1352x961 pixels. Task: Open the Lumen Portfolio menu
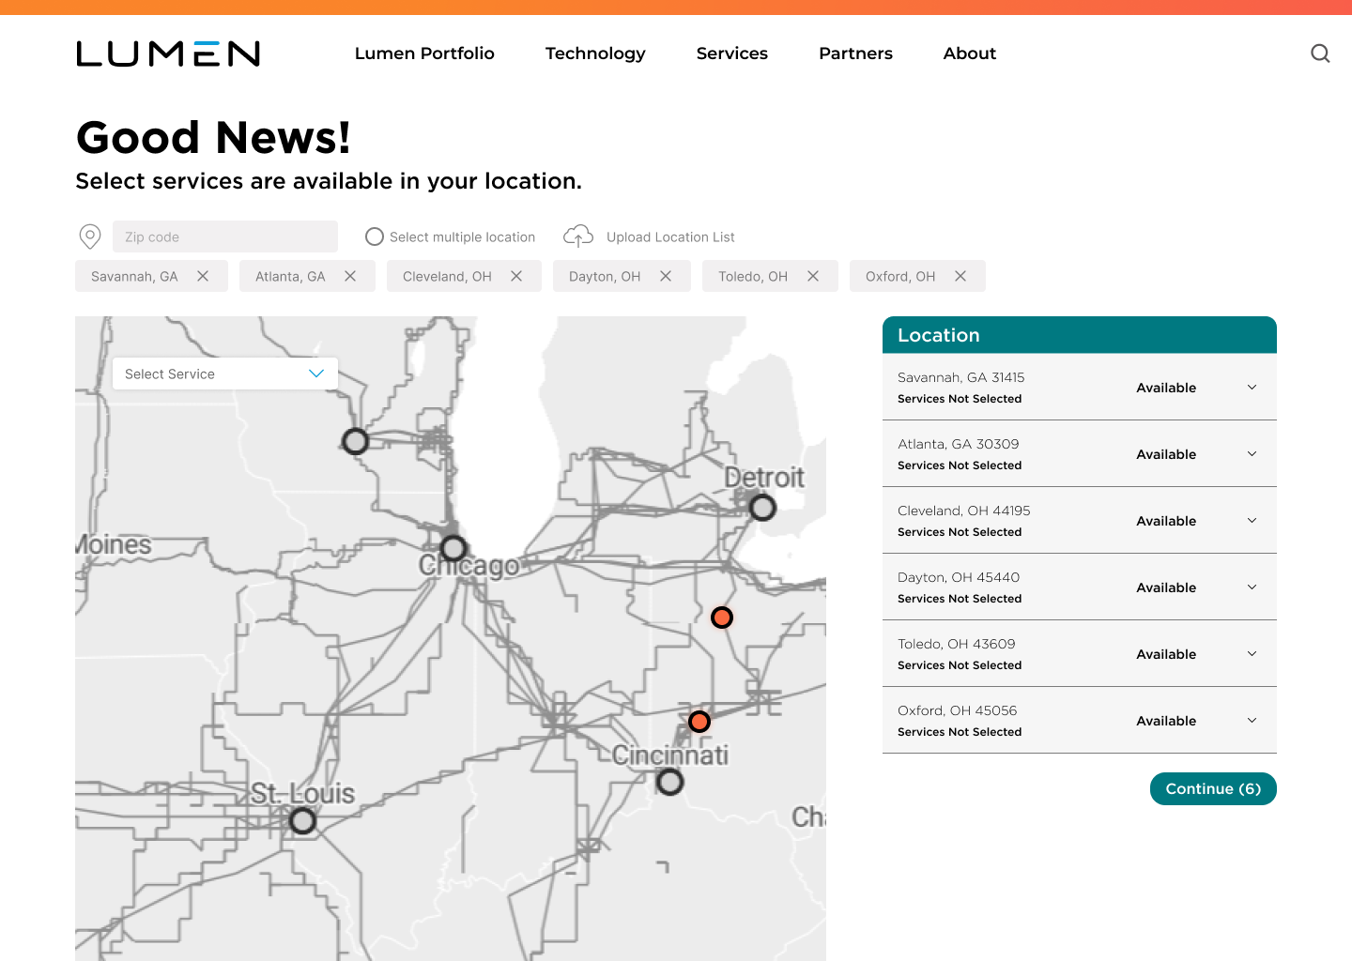coord(424,53)
